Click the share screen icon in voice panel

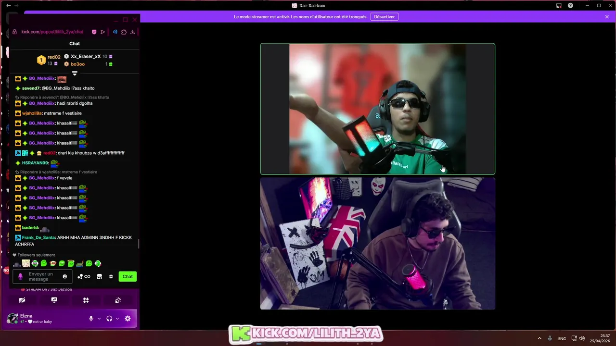(x=54, y=300)
